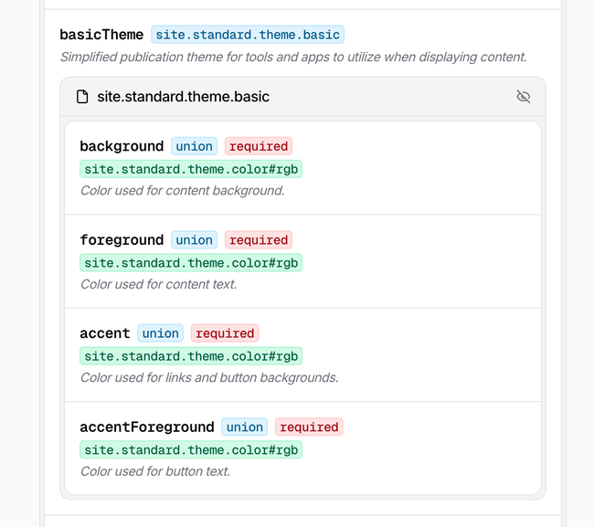Open the accent color#rgb reference

(191, 356)
